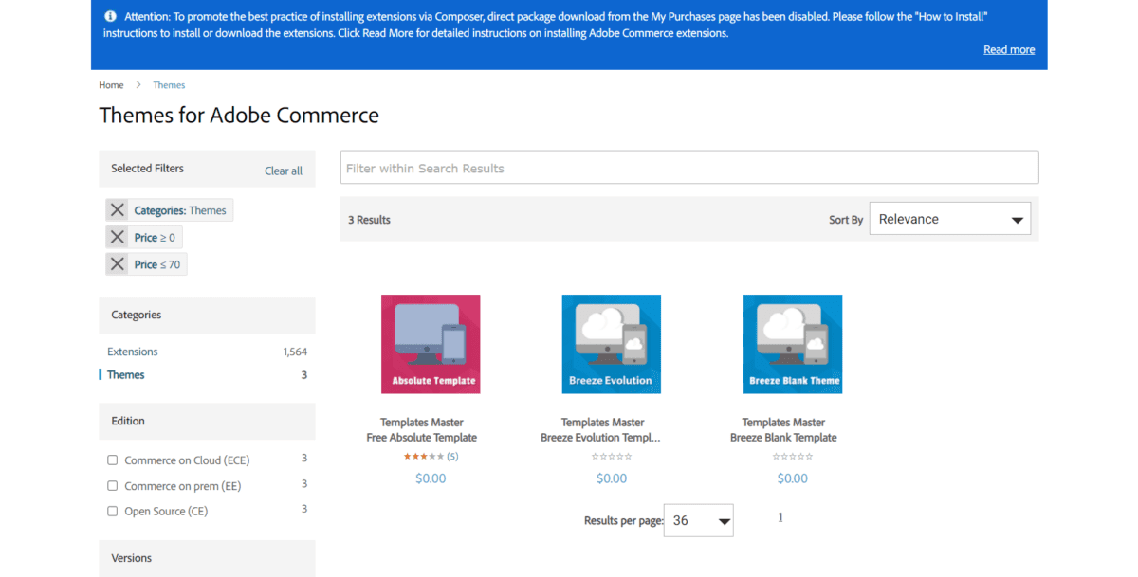Open Free Absolute Template title link
The height and width of the screenshot is (577, 1138).
422,438
